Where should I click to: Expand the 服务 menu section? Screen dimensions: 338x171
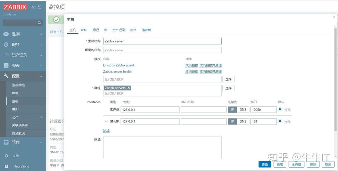(x=41, y=45)
